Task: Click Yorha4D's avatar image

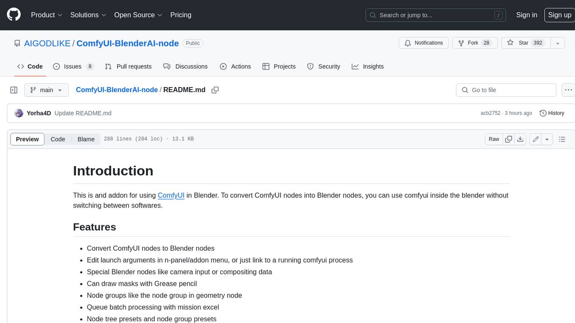Action: pyautogui.click(x=19, y=113)
